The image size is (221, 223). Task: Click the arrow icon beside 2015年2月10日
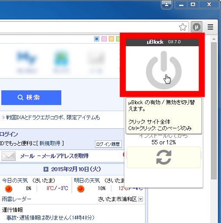pyautogui.click(x=46, y=169)
